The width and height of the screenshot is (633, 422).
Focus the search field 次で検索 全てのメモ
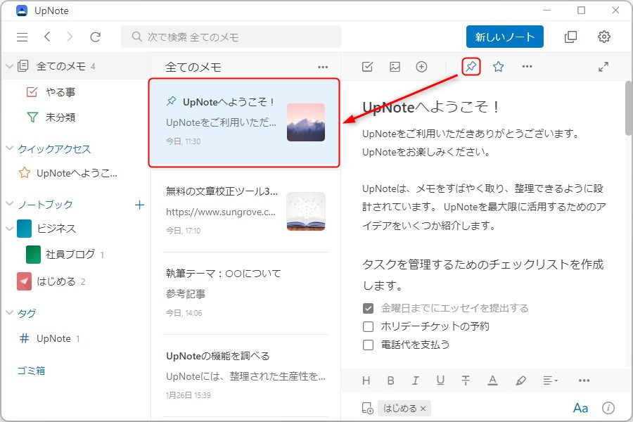coord(231,37)
